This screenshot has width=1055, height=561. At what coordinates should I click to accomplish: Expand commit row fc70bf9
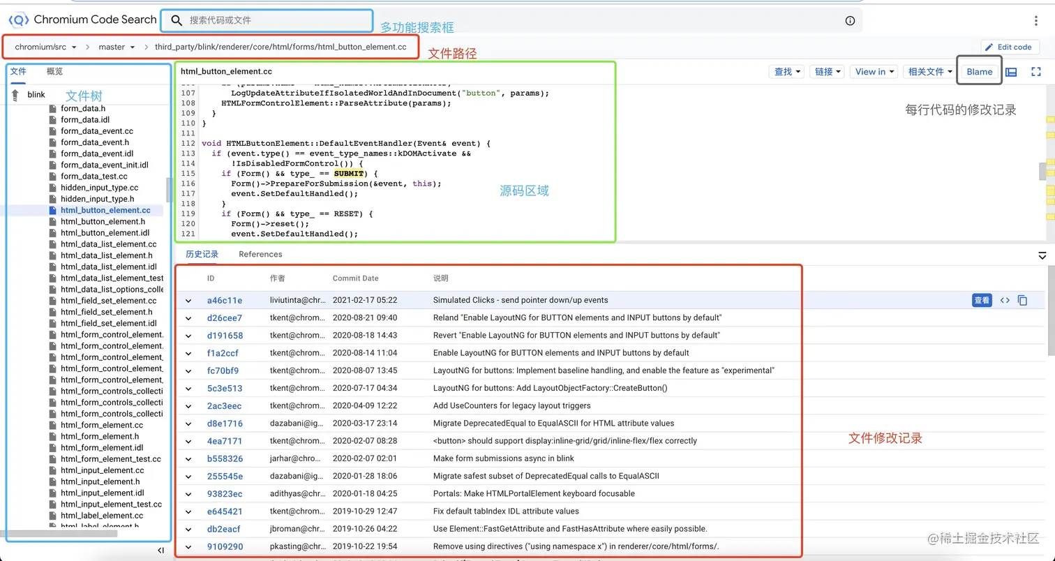coord(188,371)
